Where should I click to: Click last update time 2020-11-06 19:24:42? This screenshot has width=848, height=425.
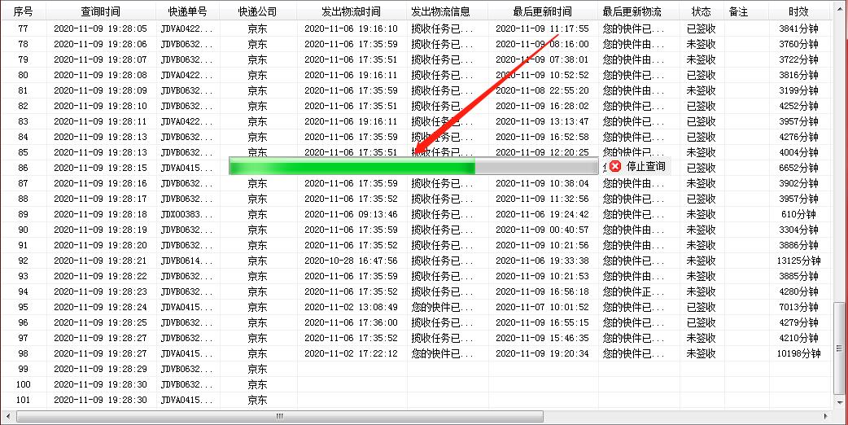543,215
